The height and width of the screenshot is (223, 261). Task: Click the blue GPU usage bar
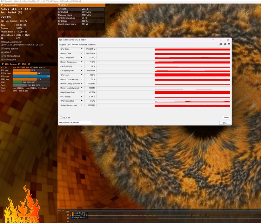point(31,76)
